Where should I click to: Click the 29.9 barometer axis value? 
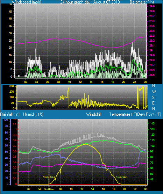(x=152, y=6)
